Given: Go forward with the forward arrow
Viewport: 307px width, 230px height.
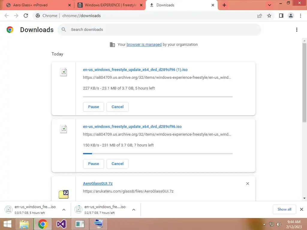Looking at the screenshot, I should pyautogui.click(x=16, y=16).
